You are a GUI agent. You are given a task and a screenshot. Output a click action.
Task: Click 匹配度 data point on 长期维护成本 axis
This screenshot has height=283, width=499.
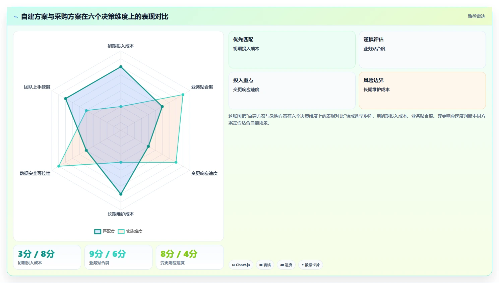click(x=121, y=194)
